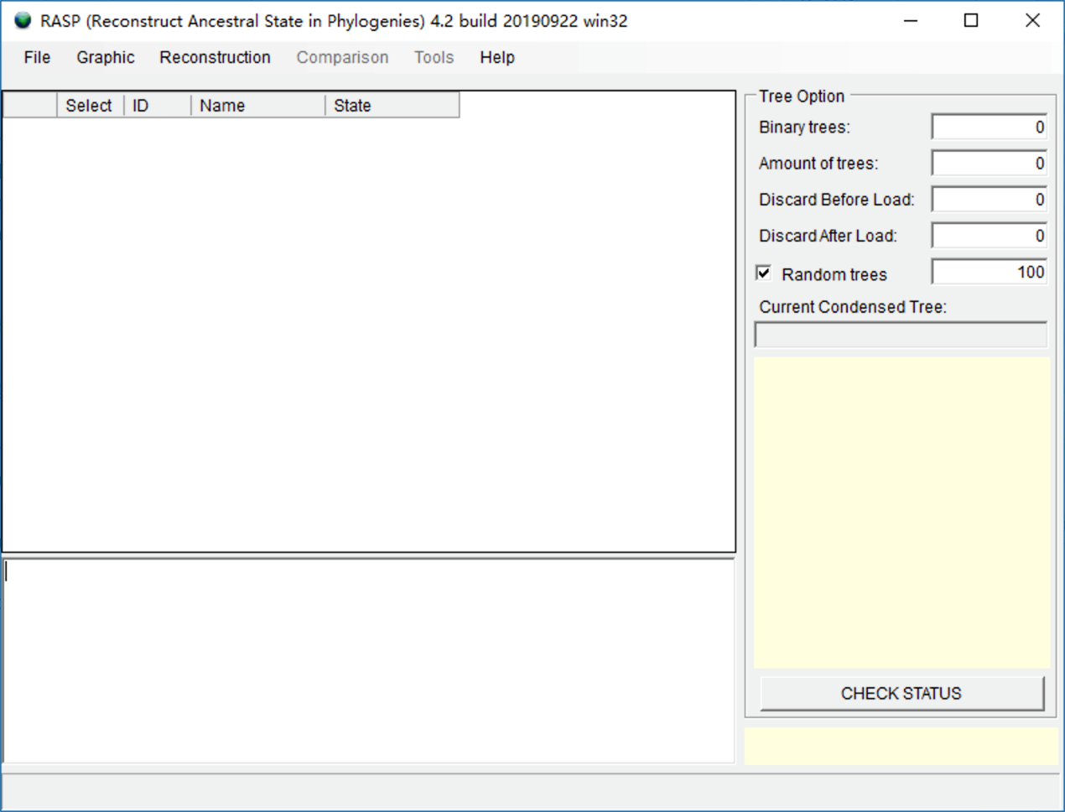This screenshot has width=1065, height=812.
Task: Click the 'Discard Before Load:' label
Action: [836, 199]
